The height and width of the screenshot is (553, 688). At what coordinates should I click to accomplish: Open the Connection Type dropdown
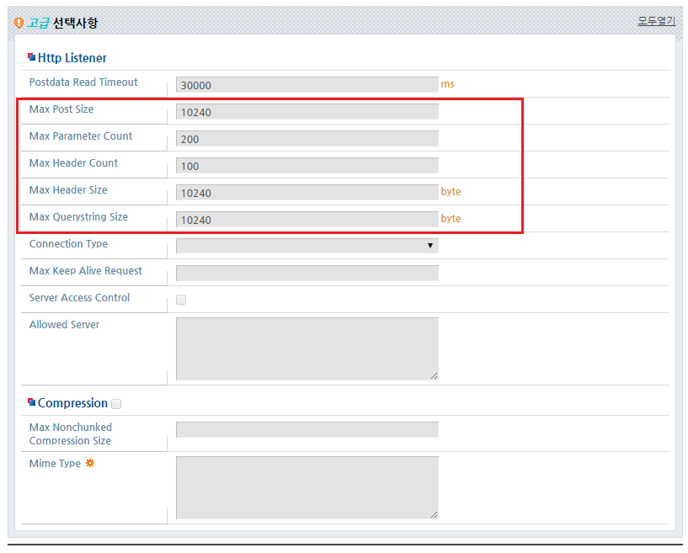(307, 246)
